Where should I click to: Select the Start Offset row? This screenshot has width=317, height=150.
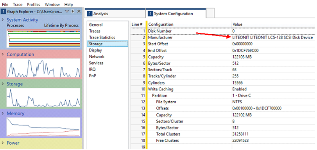point(223,44)
